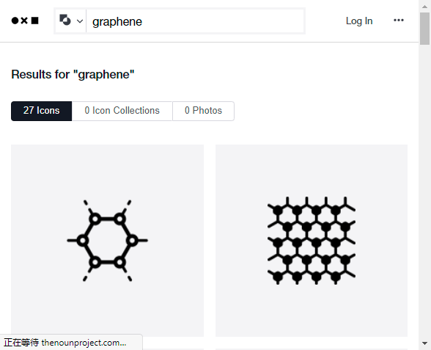Click the square shape in the logo
Screen dimensions: 431x350
(35, 21)
